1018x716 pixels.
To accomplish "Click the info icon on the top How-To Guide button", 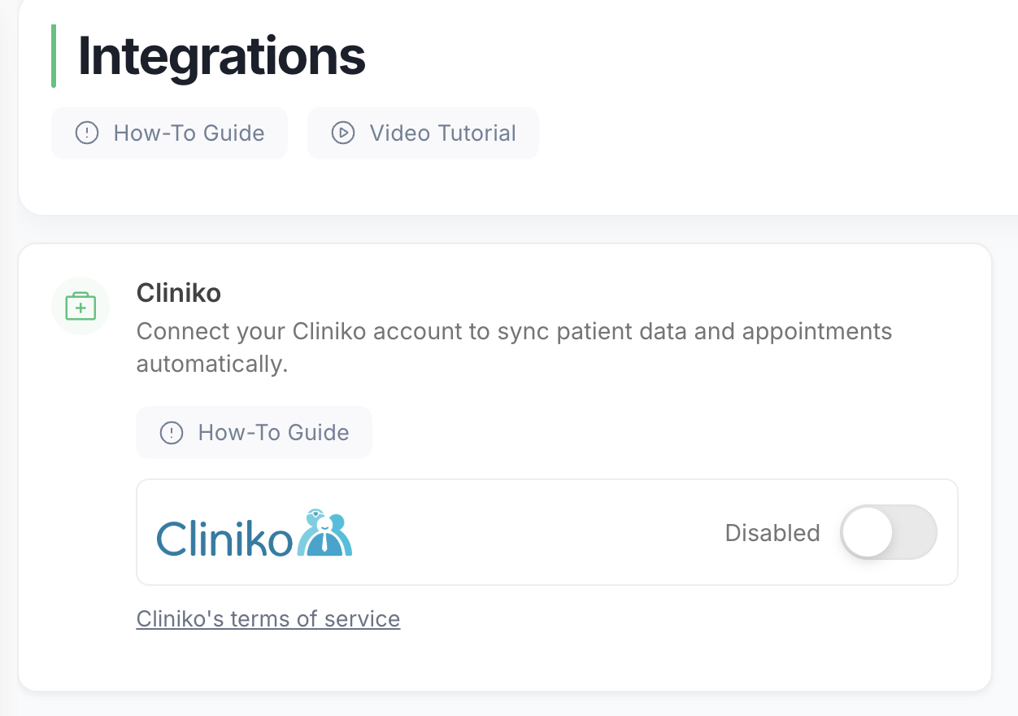I will tap(86, 133).
